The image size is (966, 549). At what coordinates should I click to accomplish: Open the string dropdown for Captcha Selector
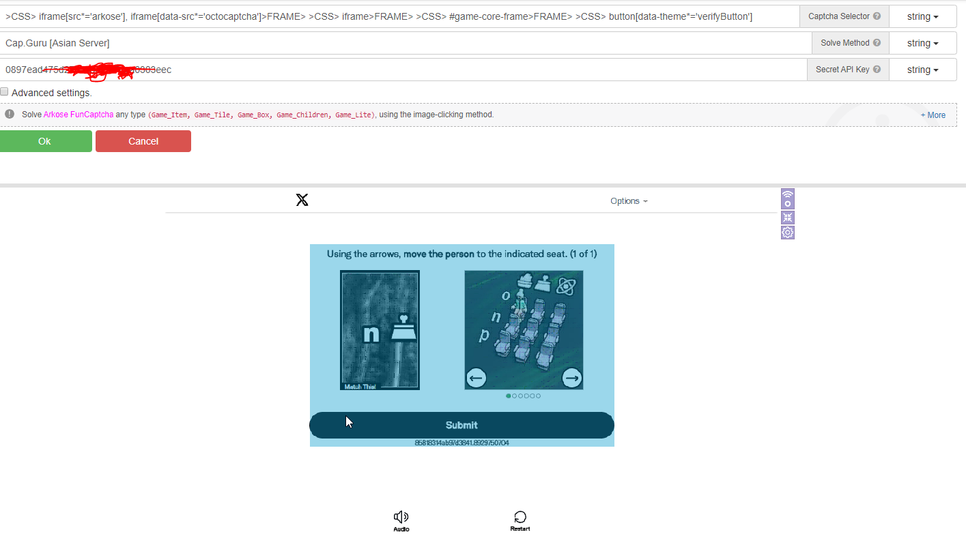pos(922,16)
